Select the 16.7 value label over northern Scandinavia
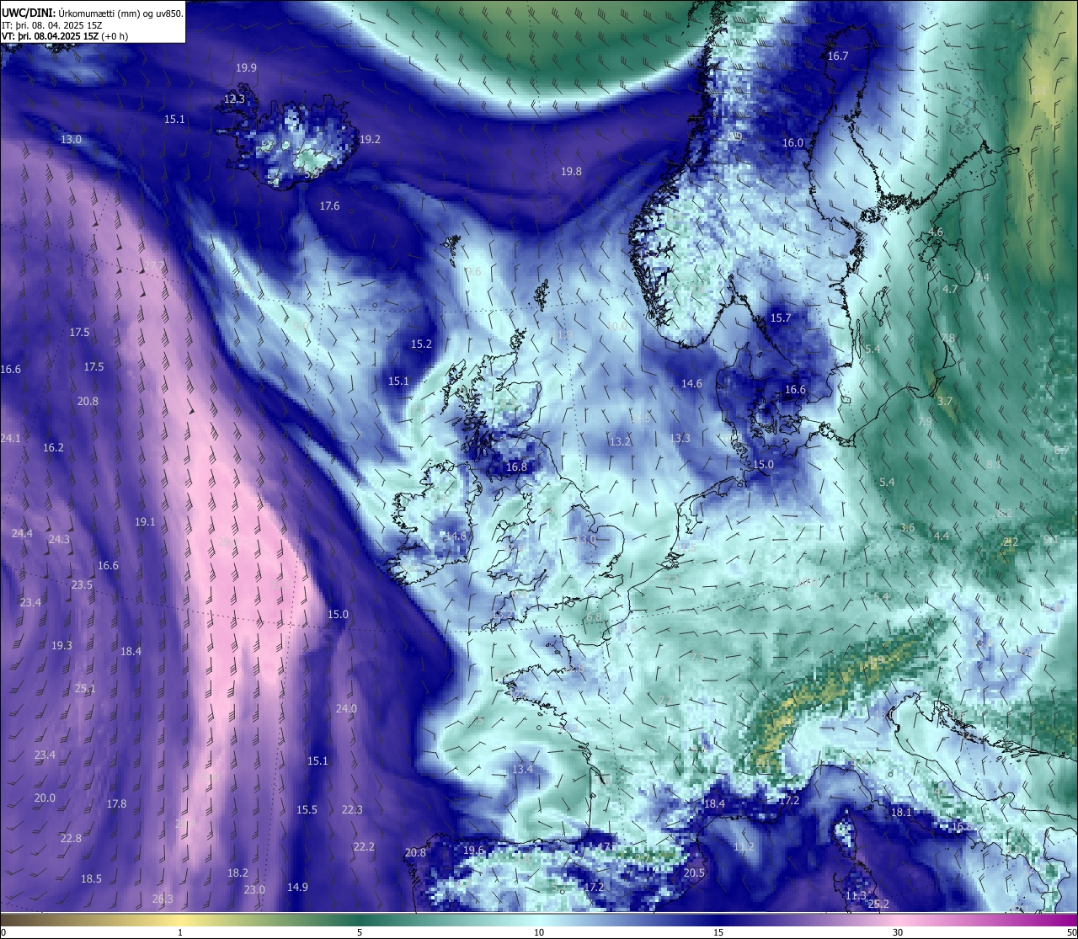Image resolution: width=1078 pixels, height=939 pixels. 837,56
